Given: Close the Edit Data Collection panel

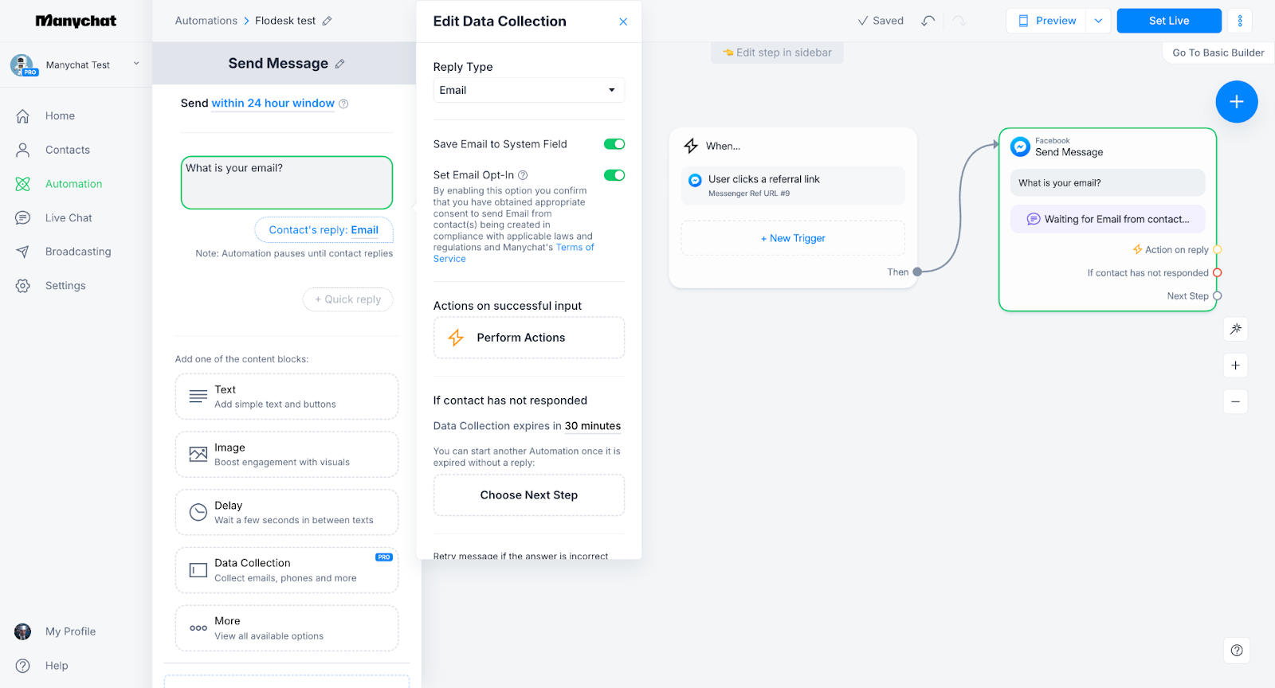Looking at the screenshot, I should click(623, 21).
